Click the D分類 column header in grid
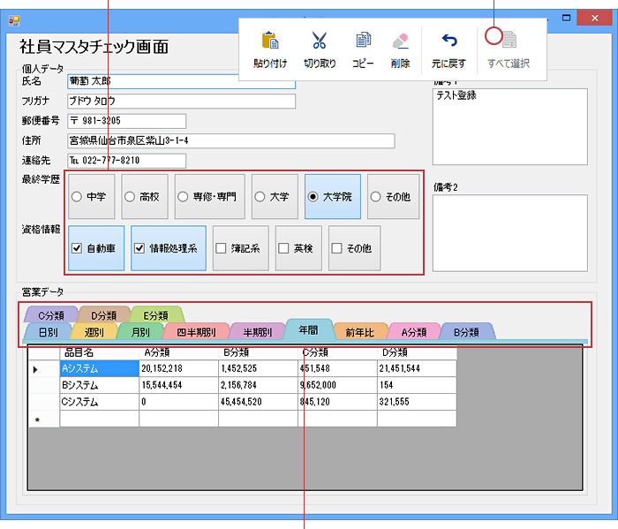This screenshot has height=529, width=618. pos(417,352)
